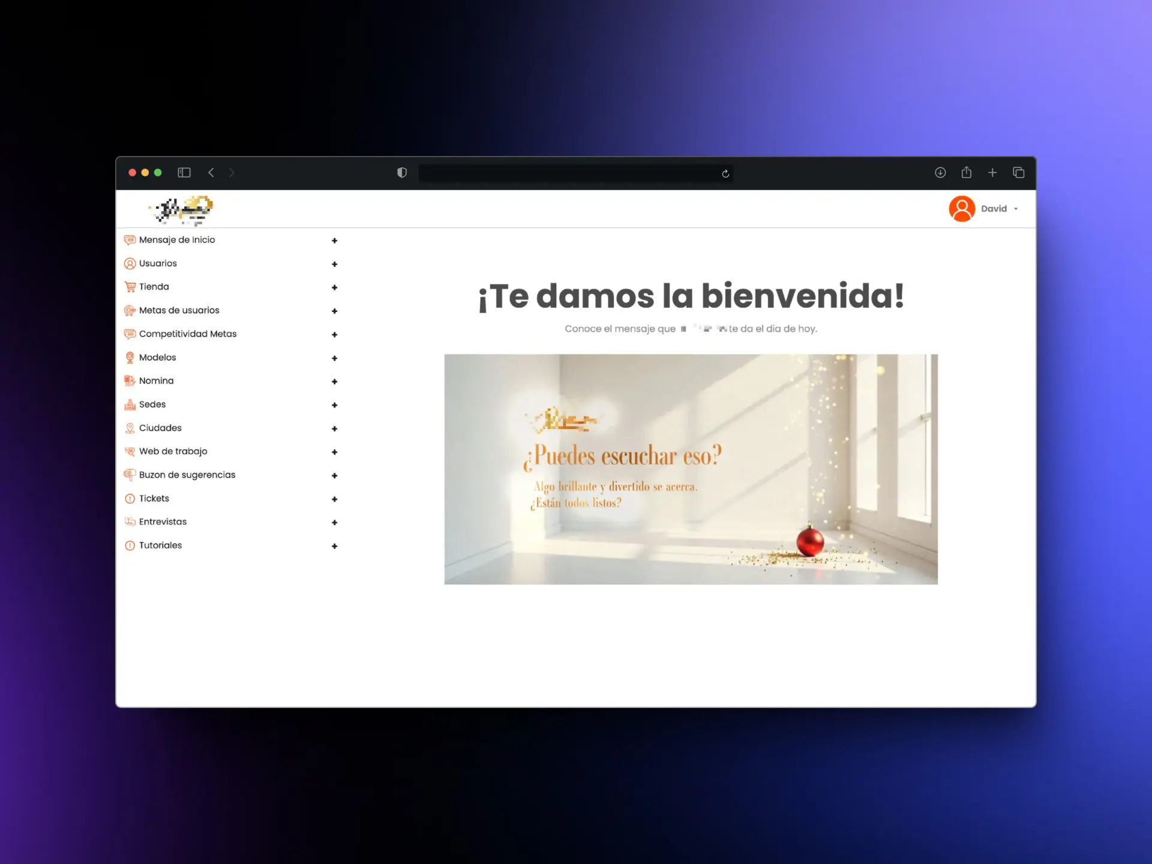Go back with browser back arrow
The image size is (1152, 864).
pyautogui.click(x=211, y=173)
